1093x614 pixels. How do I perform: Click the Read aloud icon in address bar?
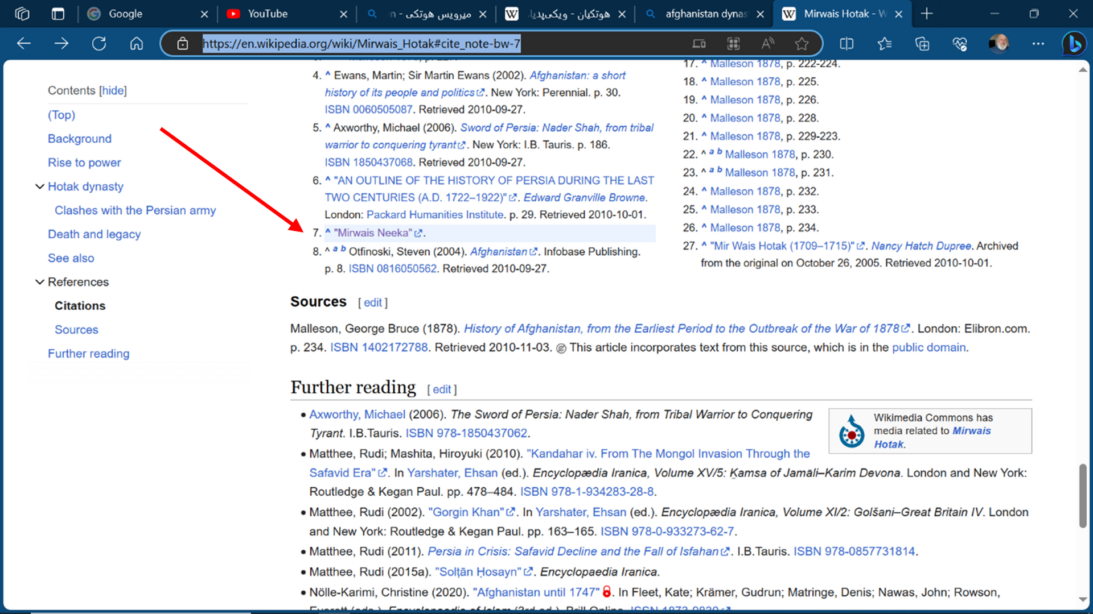(x=767, y=44)
